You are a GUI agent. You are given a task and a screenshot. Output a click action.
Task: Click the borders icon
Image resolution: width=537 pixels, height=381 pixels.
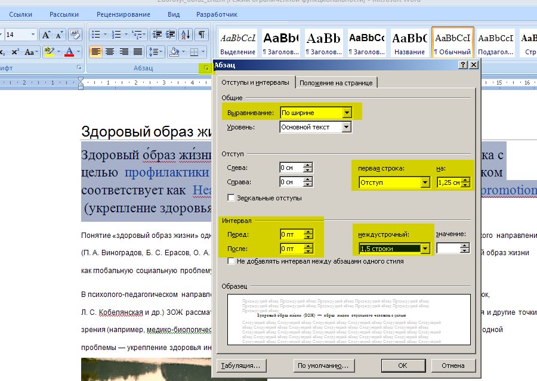(194, 52)
